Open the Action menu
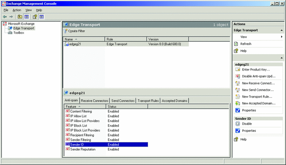Image resolution: width=286 pixels, height=165 pixels. coord(17,10)
